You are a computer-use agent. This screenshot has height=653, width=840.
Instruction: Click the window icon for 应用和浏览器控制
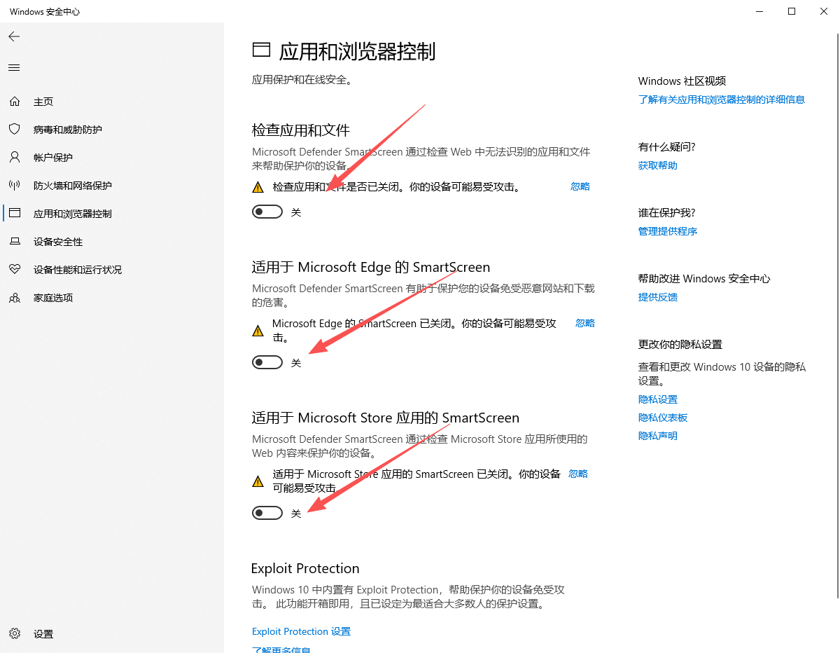[14, 214]
